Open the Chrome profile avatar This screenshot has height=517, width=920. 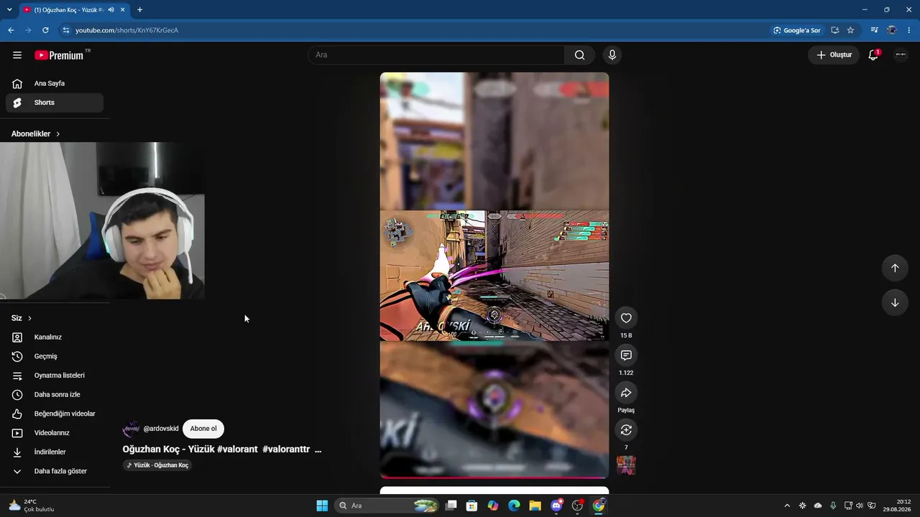coord(891,30)
